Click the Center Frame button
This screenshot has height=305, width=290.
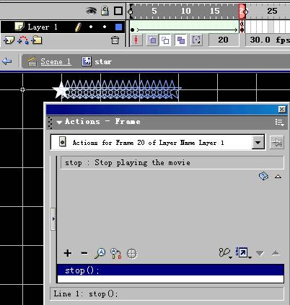[x=136, y=40]
